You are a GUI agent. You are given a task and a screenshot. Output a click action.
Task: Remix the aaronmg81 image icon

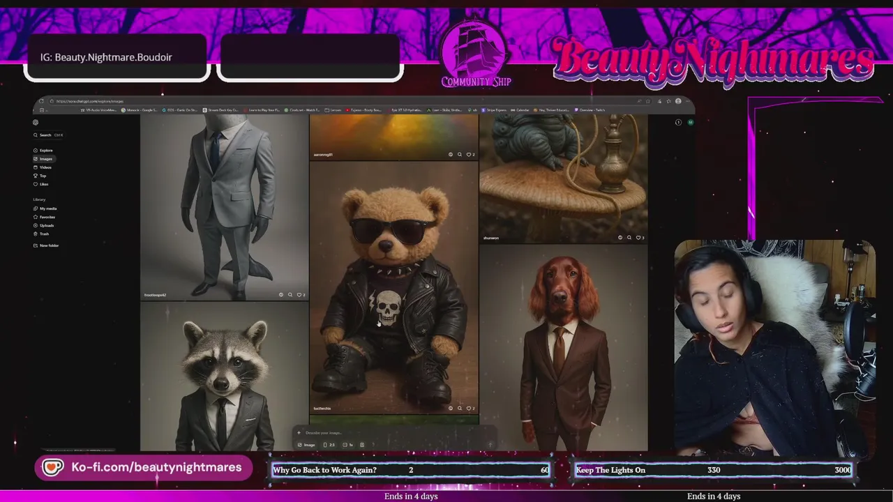click(450, 155)
